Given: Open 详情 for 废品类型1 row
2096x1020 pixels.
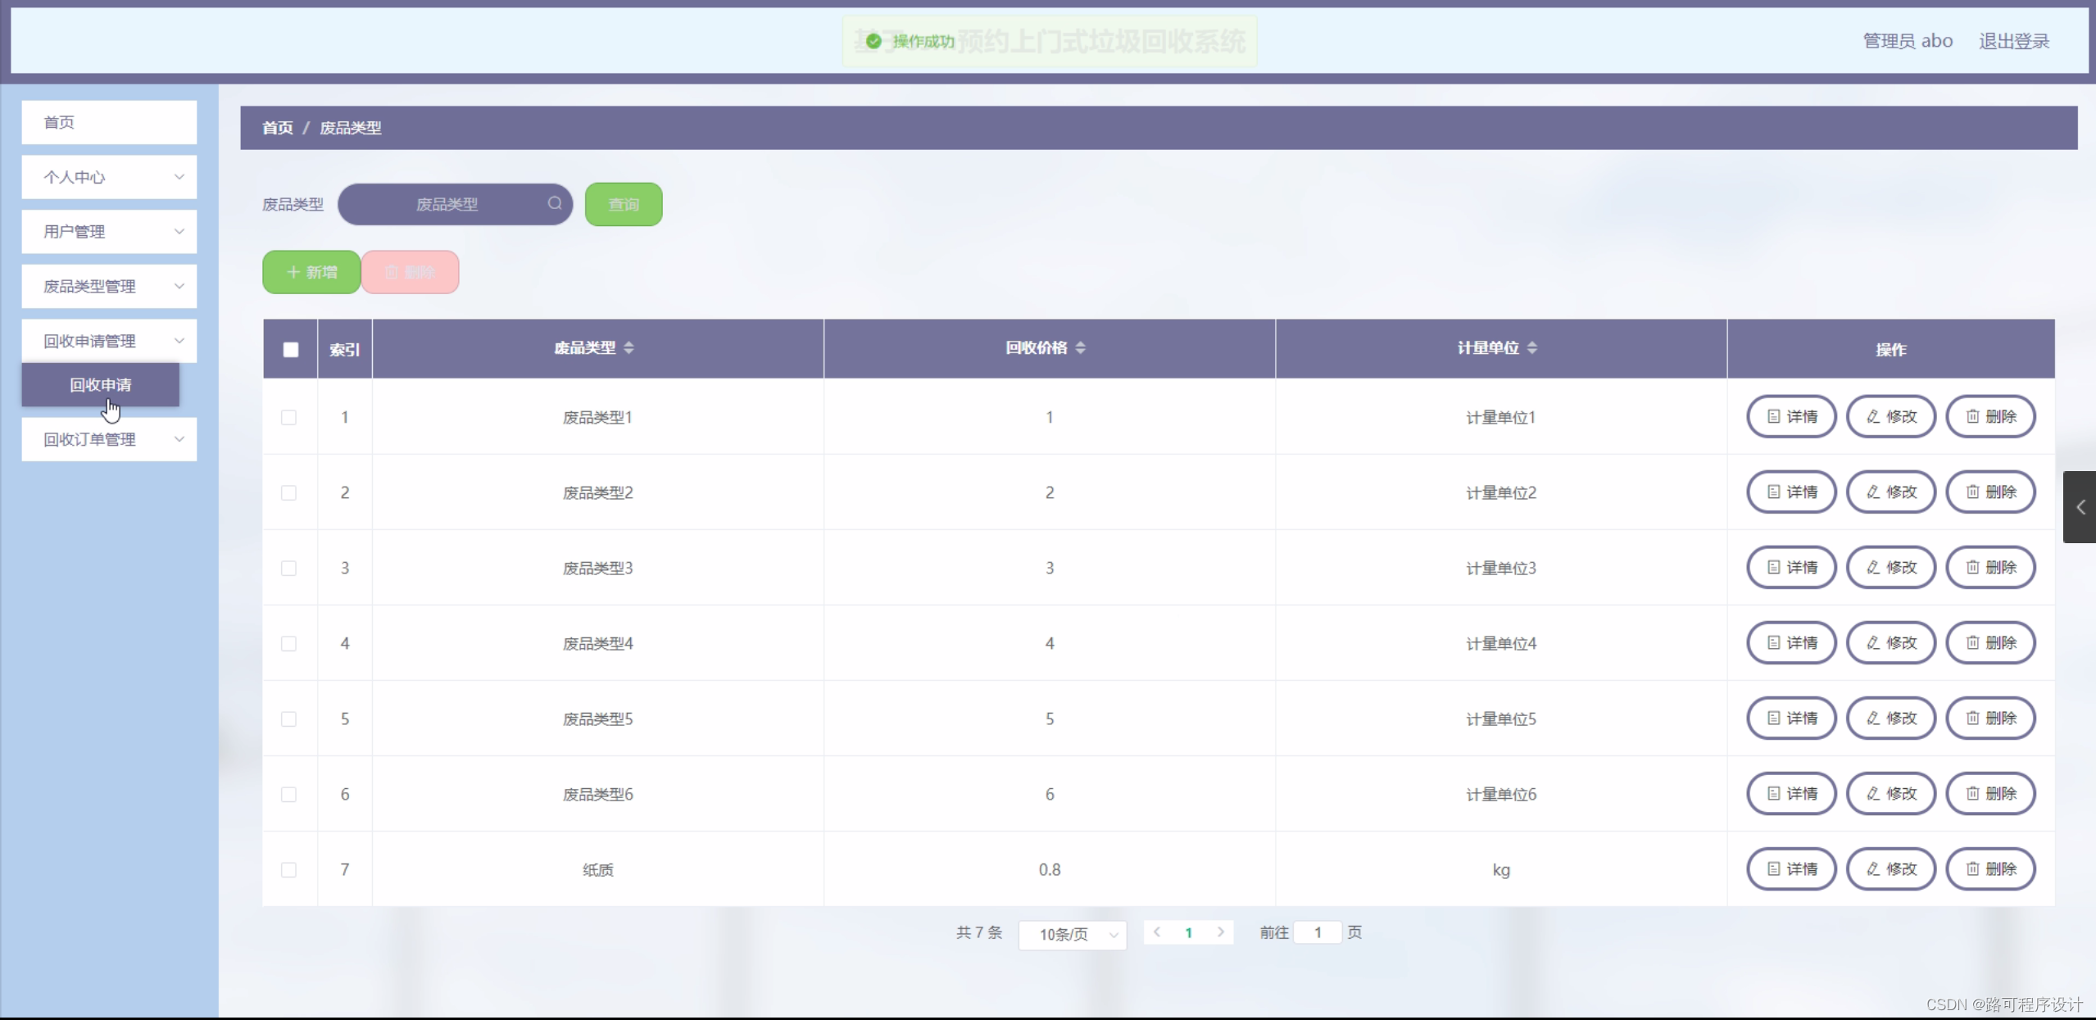Looking at the screenshot, I should click(1791, 417).
